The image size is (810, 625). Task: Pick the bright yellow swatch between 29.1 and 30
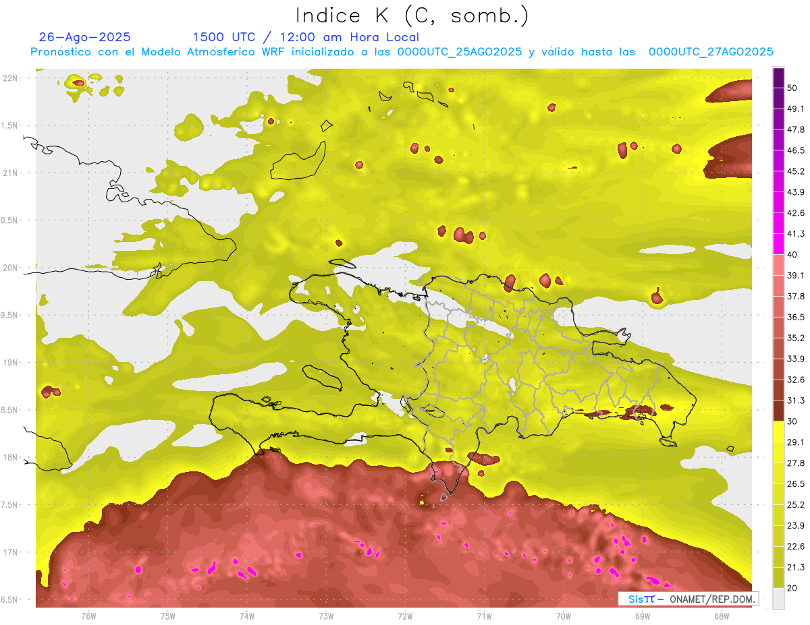778,431
